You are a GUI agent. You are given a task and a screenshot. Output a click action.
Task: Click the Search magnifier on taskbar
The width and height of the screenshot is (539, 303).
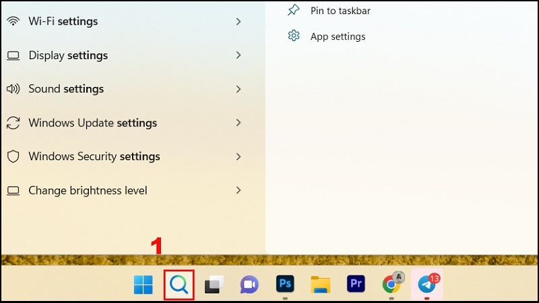click(179, 285)
